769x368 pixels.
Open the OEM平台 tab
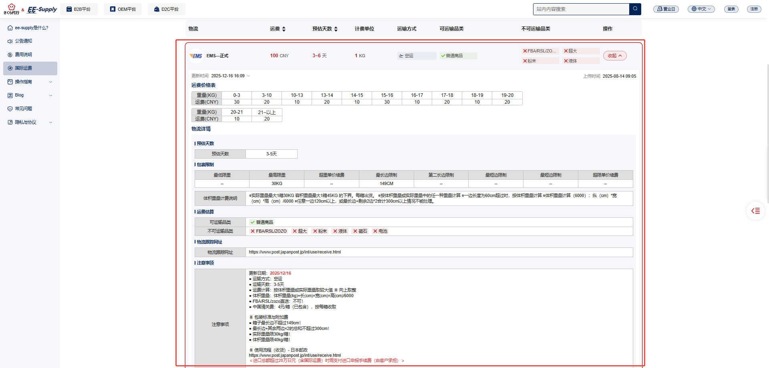click(x=123, y=9)
